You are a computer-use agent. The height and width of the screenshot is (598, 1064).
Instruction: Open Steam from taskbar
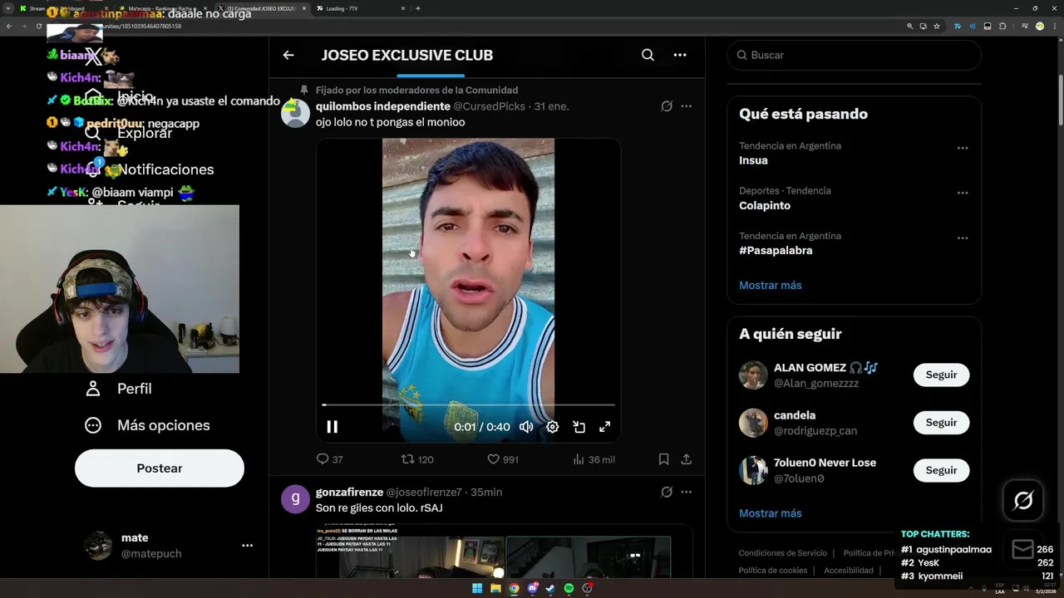click(550, 588)
